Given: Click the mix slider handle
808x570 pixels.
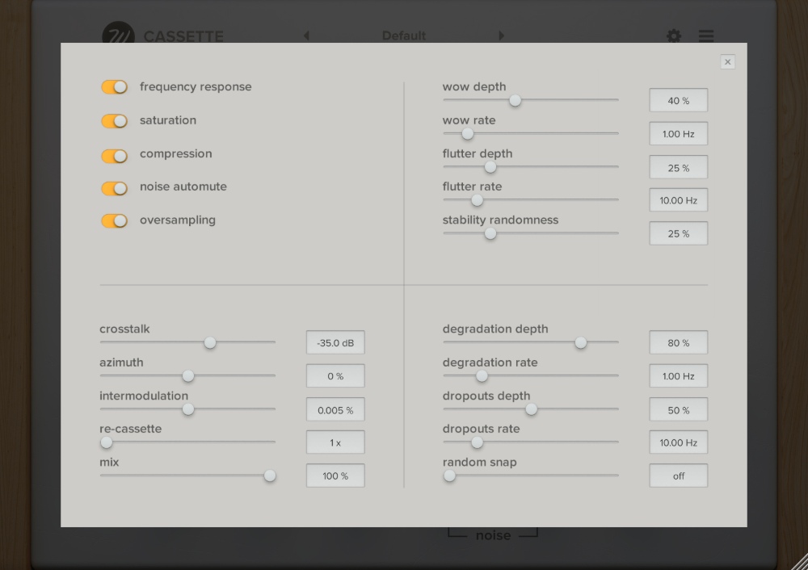Looking at the screenshot, I should pyautogui.click(x=269, y=476).
